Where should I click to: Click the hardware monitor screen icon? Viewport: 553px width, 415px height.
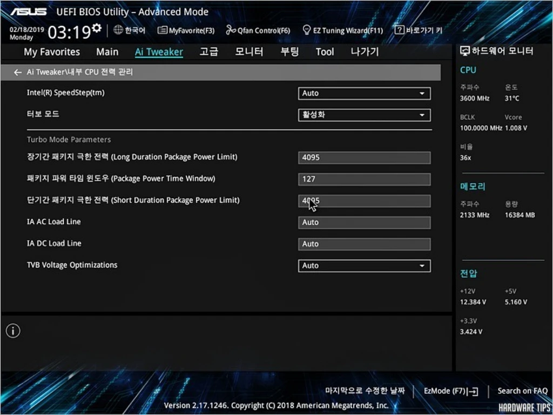[465, 51]
